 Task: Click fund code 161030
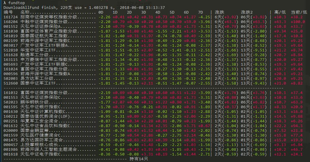pos(11,31)
